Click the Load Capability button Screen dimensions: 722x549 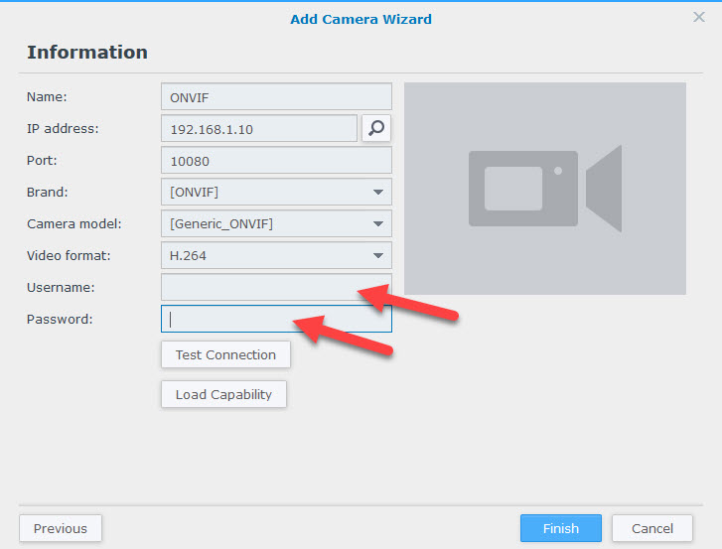coord(223,394)
